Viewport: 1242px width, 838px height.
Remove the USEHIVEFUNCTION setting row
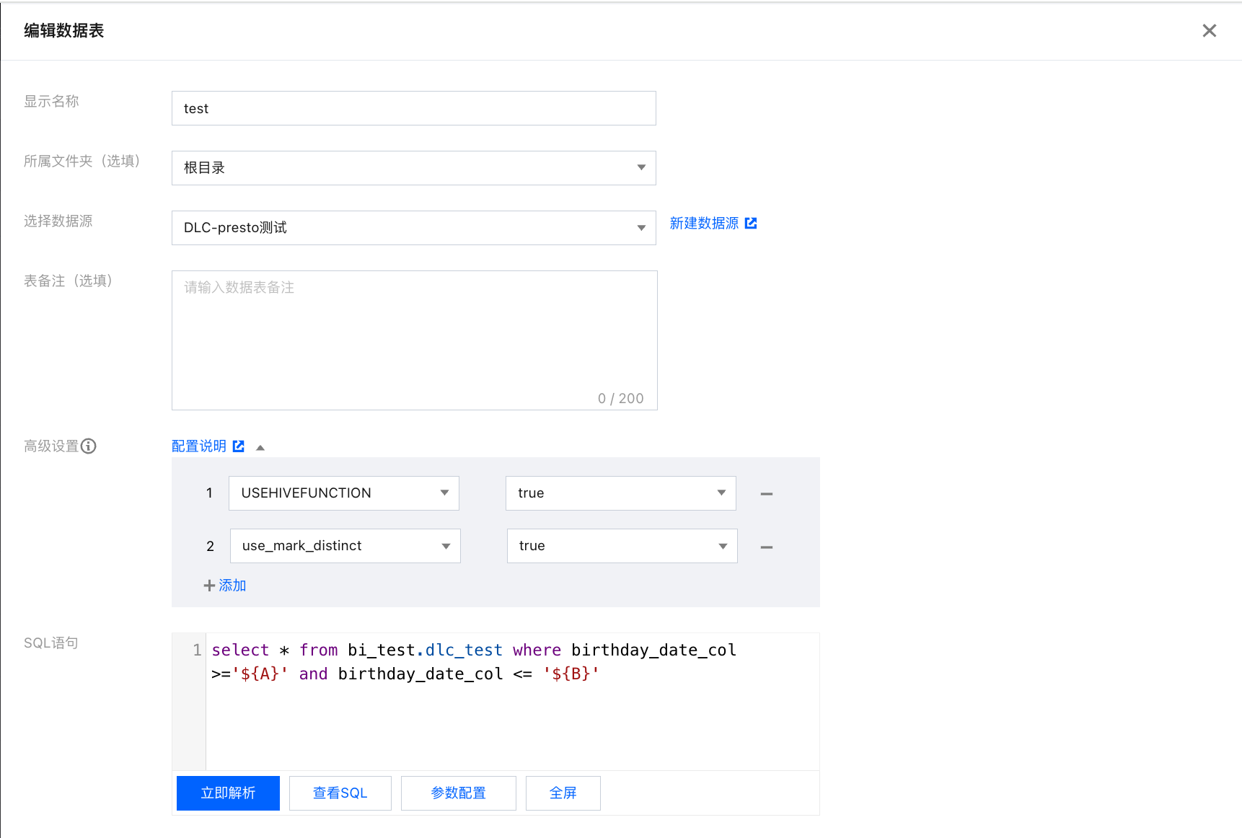pyautogui.click(x=766, y=494)
